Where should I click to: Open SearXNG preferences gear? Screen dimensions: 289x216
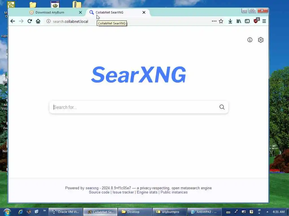click(x=260, y=40)
